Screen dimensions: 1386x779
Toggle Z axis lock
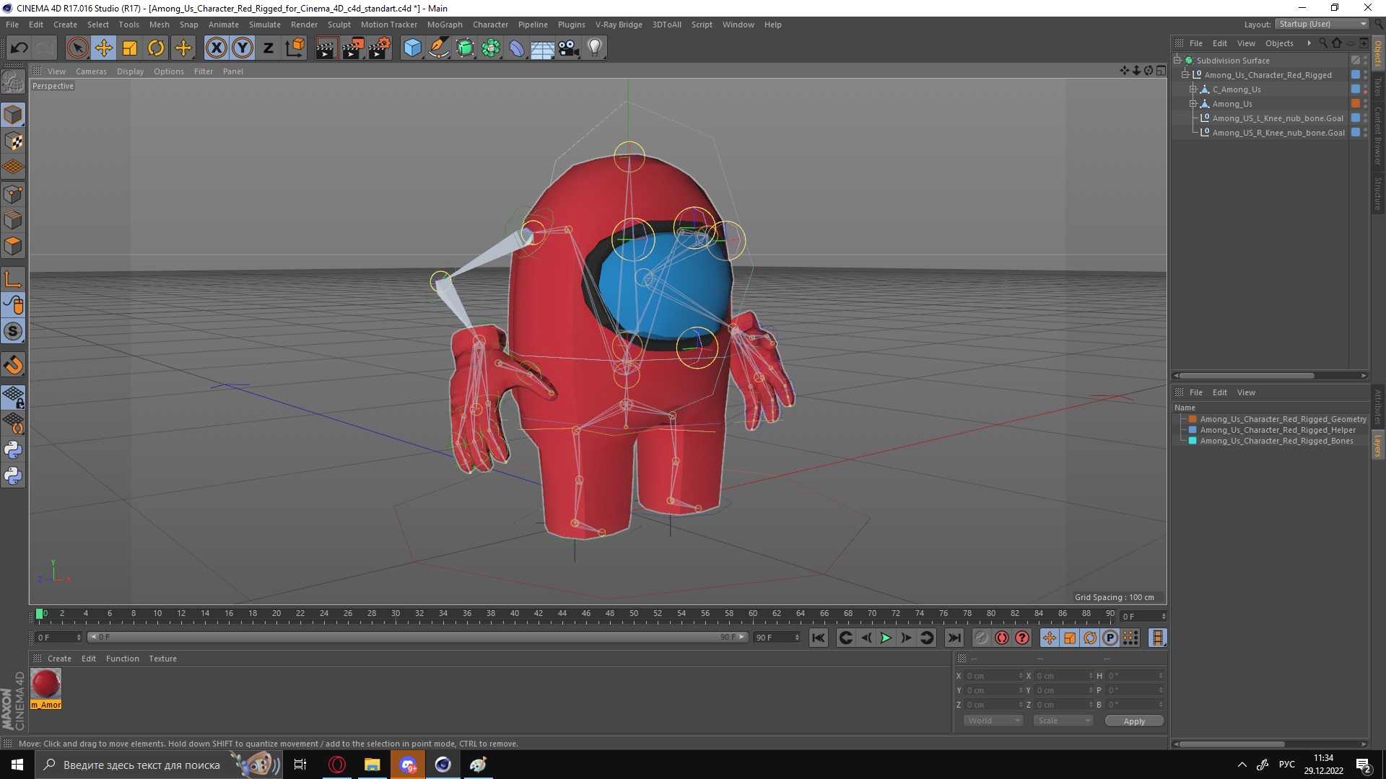[269, 48]
